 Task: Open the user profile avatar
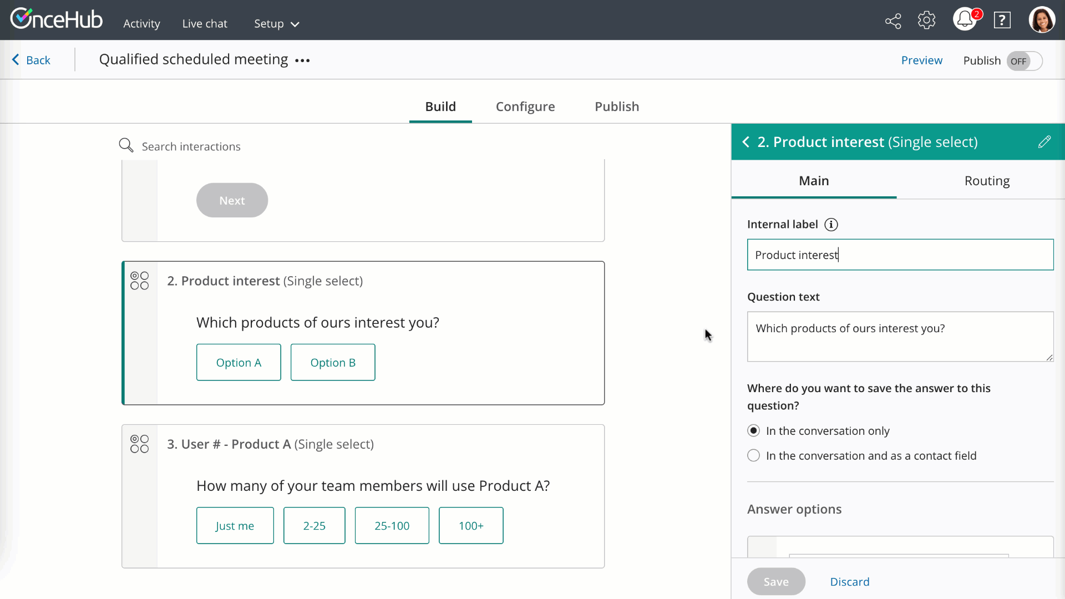pyautogui.click(x=1042, y=21)
